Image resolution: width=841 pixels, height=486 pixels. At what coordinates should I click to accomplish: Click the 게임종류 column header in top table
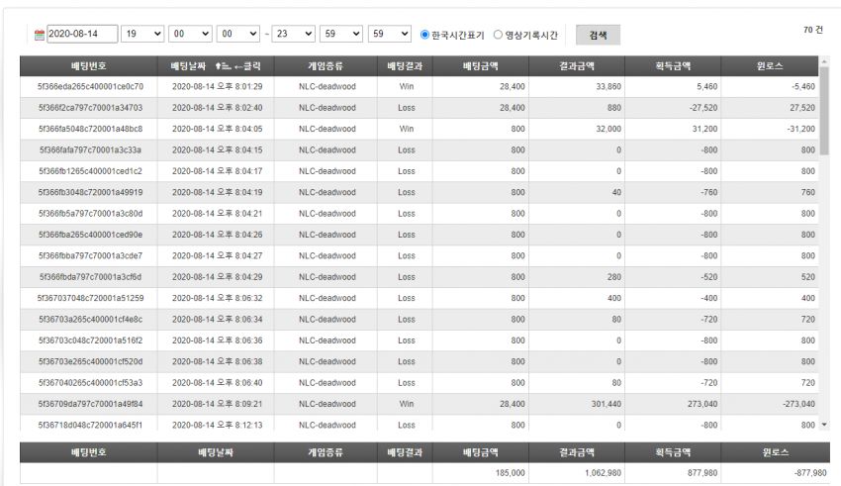coord(326,66)
